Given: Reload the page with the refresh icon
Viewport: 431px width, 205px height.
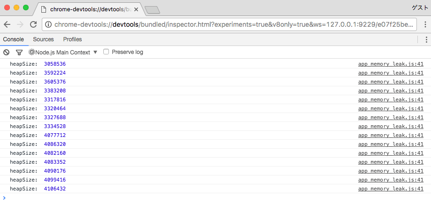Looking at the screenshot, I should [x=33, y=24].
